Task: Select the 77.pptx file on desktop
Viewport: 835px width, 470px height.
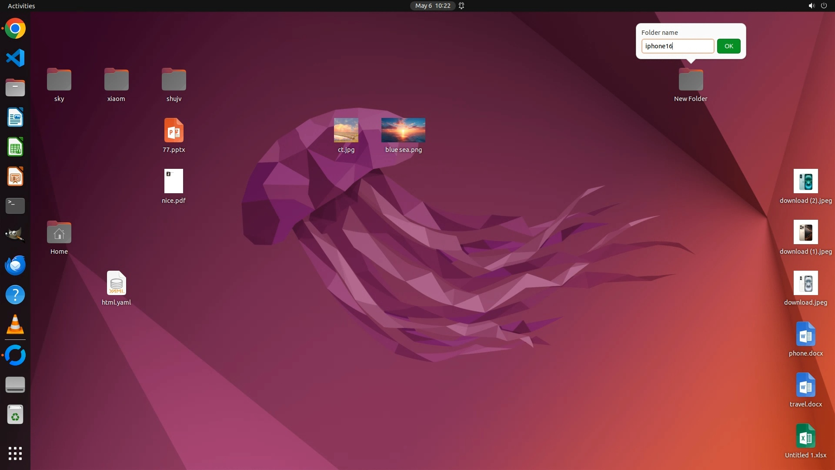Action: [174, 131]
